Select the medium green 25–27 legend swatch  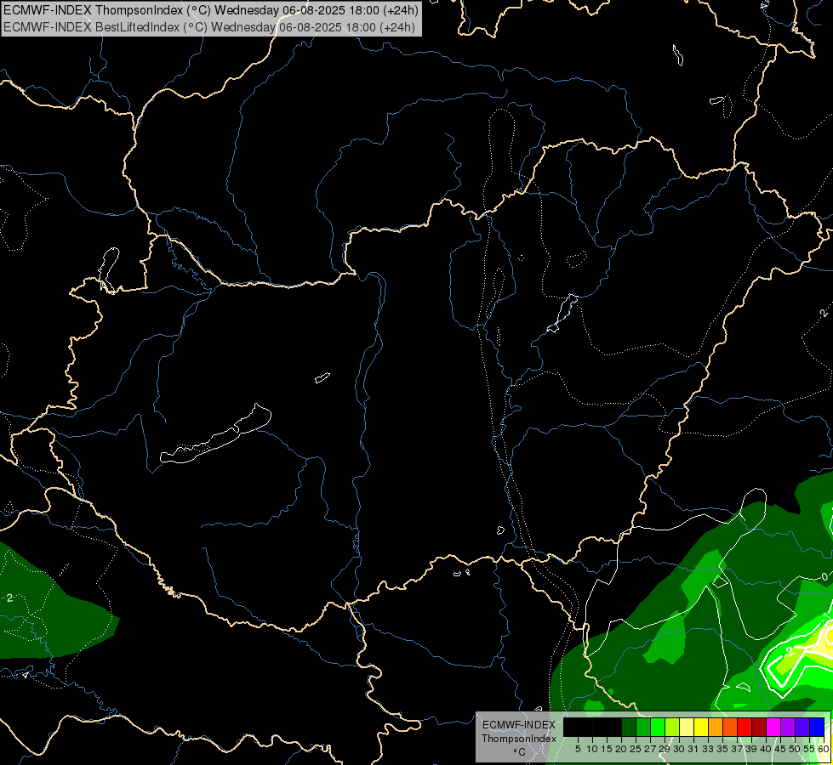pyautogui.click(x=643, y=727)
